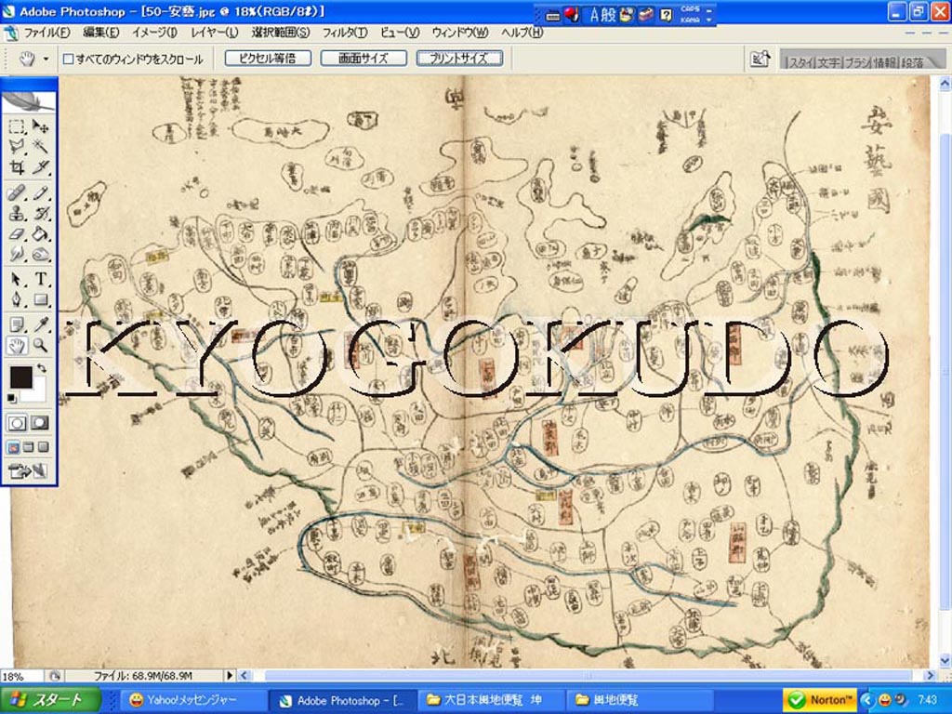This screenshot has width=952, height=714.
Task: Open the レイヤー(L) menu
Action: pos(215,33)
